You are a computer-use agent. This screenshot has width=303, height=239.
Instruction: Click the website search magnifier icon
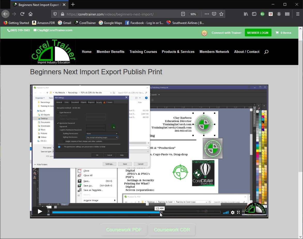tap(266, 52)
